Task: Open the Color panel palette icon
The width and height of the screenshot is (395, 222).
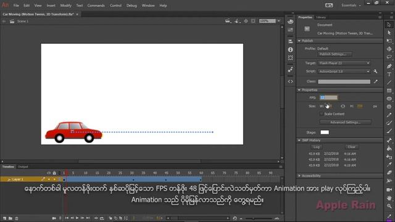Action: pos(290,22)
